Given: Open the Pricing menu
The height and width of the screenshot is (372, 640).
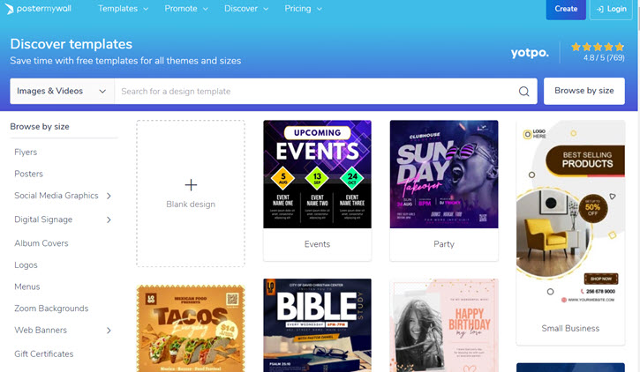Looking at the screenshot, I should 303,9.
